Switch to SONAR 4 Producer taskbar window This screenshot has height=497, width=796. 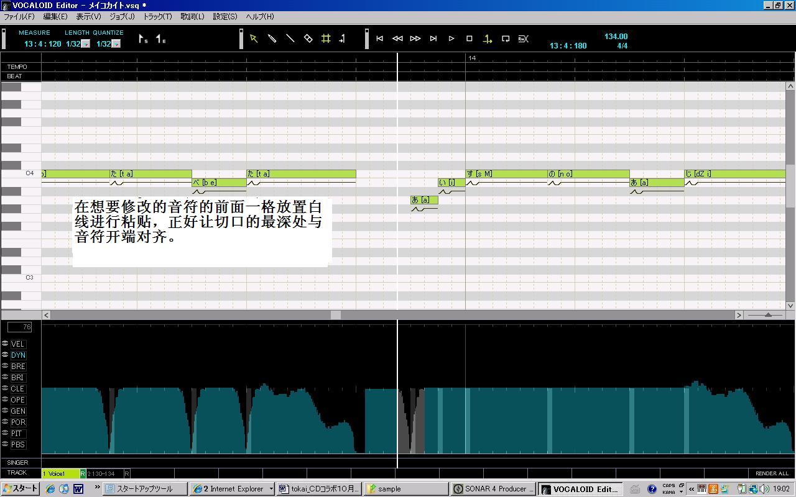click(x=493, y=489)
